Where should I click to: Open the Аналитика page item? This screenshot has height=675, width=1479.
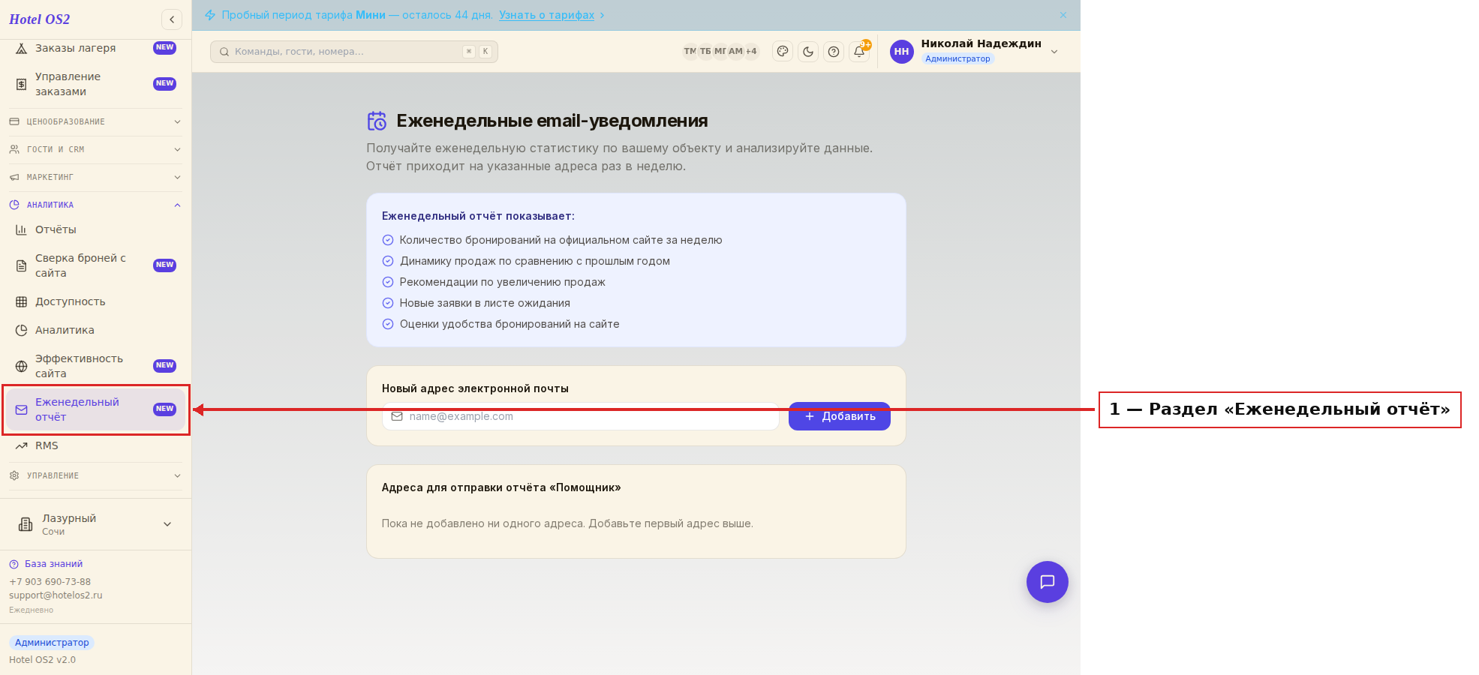[95, 330]
